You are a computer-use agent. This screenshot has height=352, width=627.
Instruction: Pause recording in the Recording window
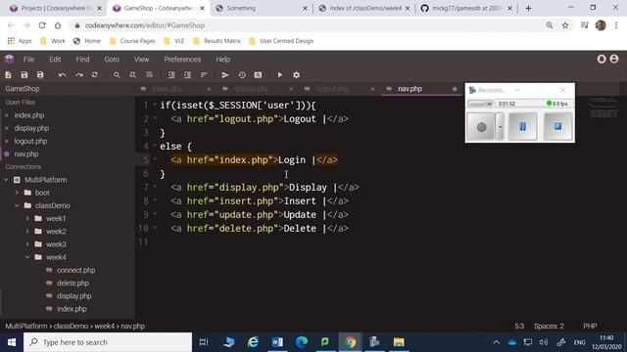point(522,126)
